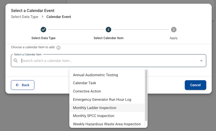This screenshot has width=216, height=131.
Task: Open the 'Select Data Type' breadcrumb link
Action: (25, 17)
